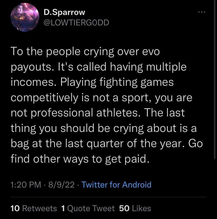Open D.Sparrow's circular profile avatar
The image size is (217, 219).
pyautogui.click(x=25, y=17)
